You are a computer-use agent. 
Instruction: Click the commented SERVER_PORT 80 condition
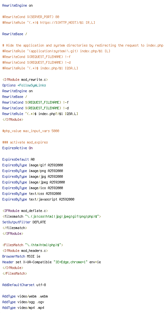click(31, 17)
